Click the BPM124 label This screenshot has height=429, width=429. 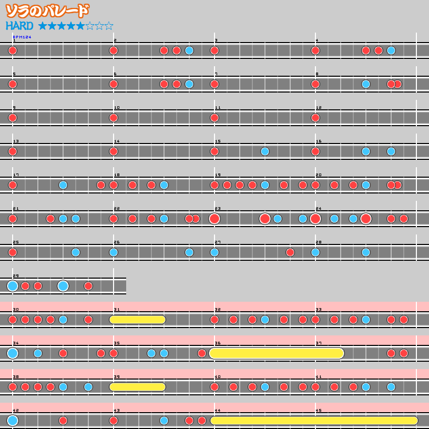tap(23, 37)
